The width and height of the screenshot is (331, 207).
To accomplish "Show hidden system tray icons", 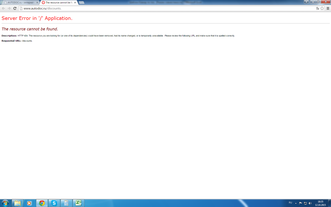I will (296, 203).
